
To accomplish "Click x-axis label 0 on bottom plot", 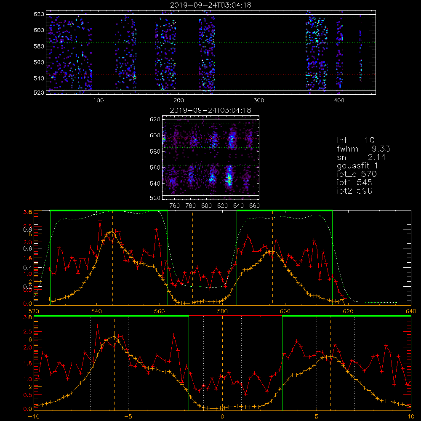I will coord(222,416).
